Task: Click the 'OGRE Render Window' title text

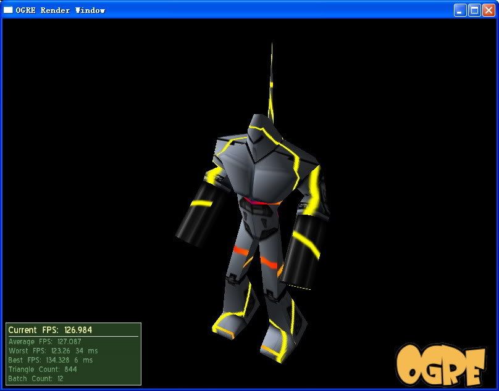Action: tap(60, 10)
